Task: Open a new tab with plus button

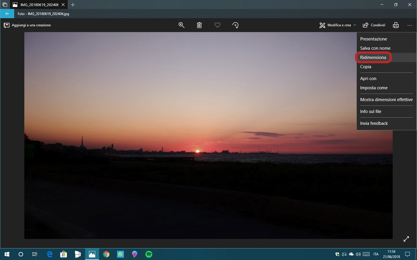Action: 73,5
